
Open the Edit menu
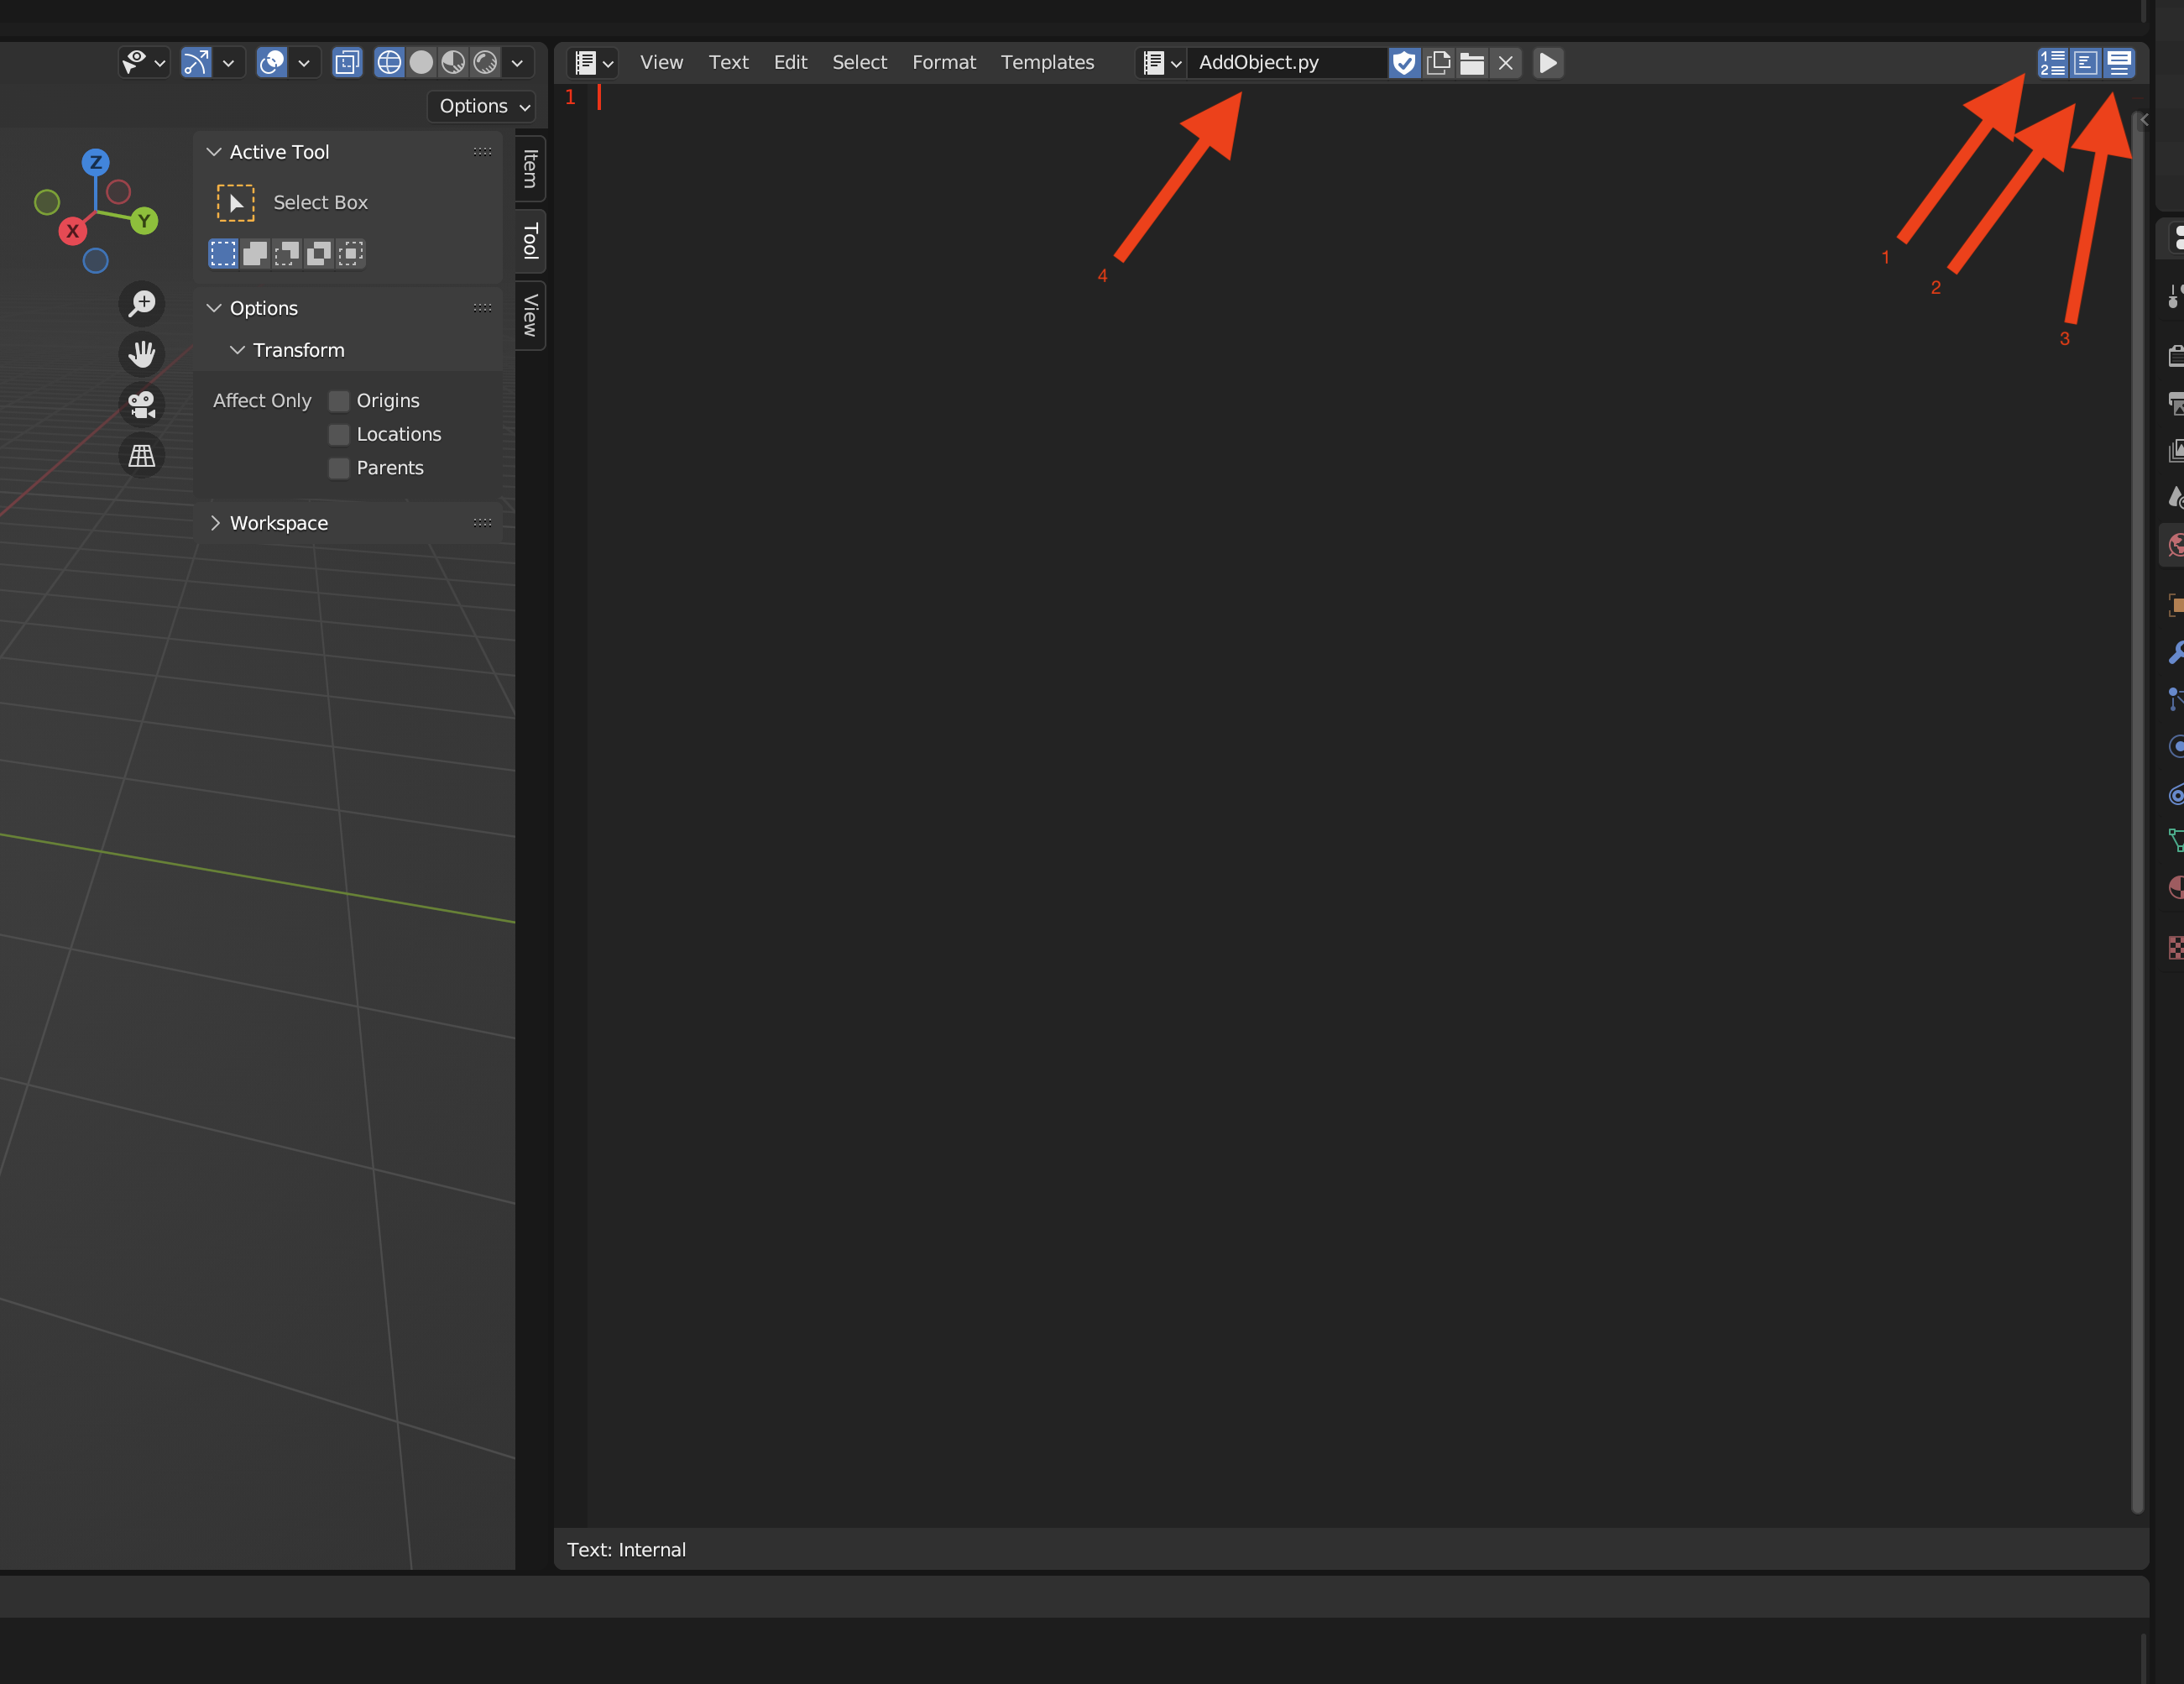coord(790,63)
